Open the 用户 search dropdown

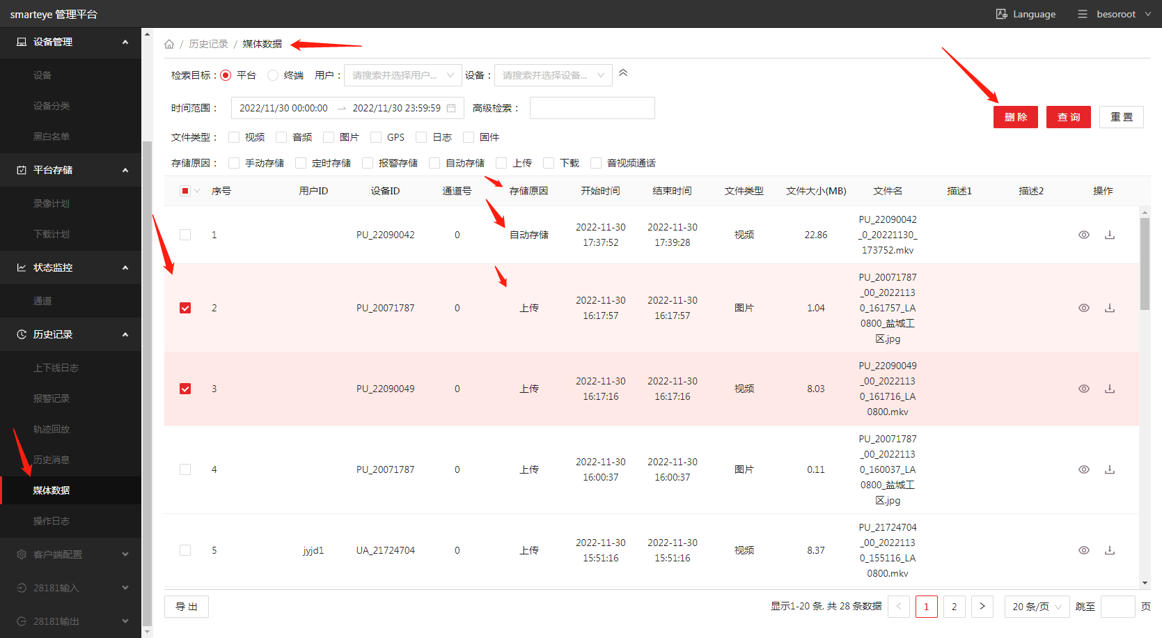point(403,75)
